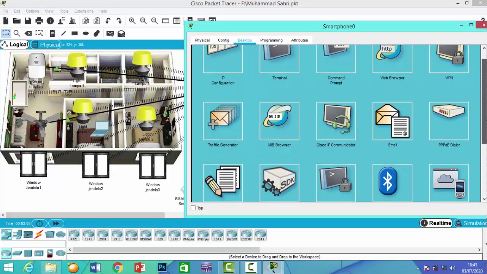
Task: Open the IP Configuration app
Action: click(x=223, y=59)
